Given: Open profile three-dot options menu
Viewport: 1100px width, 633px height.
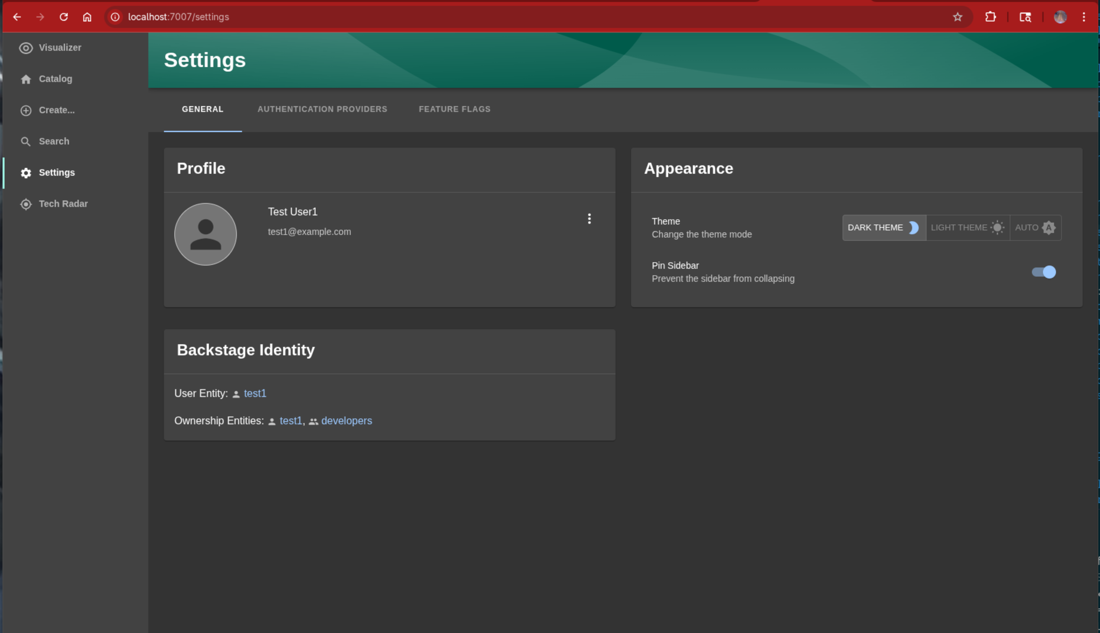Looking at the screenshot, I should (589, 219).
